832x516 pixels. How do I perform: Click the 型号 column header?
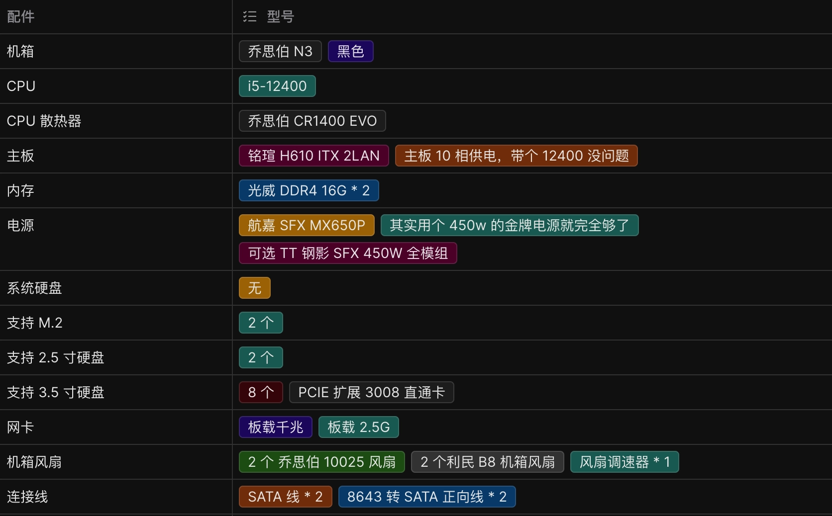[281, 17]
